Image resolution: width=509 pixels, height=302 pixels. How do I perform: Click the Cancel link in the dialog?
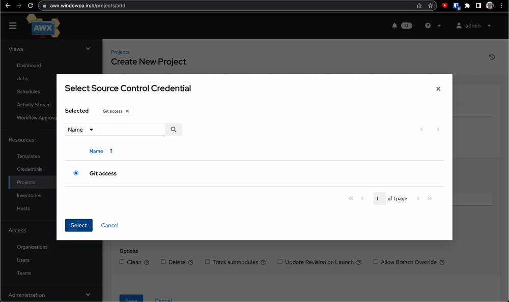pyautogui.click(x=109, y=225)
